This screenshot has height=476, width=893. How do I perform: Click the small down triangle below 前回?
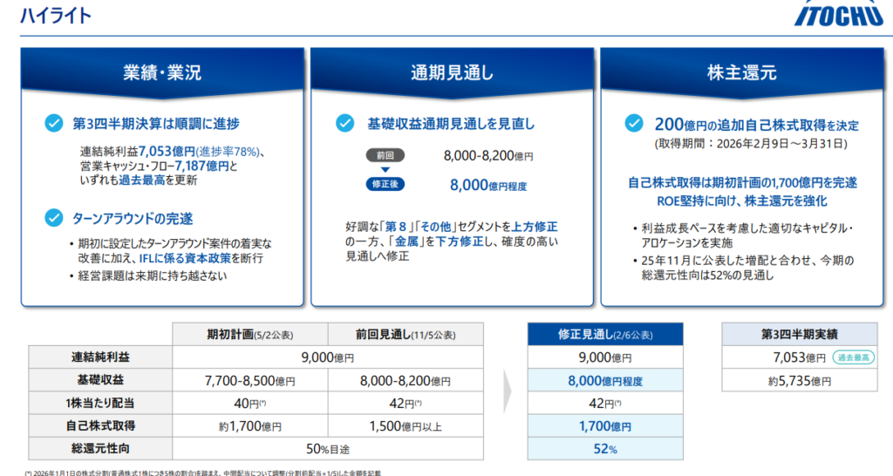point(385,170)
